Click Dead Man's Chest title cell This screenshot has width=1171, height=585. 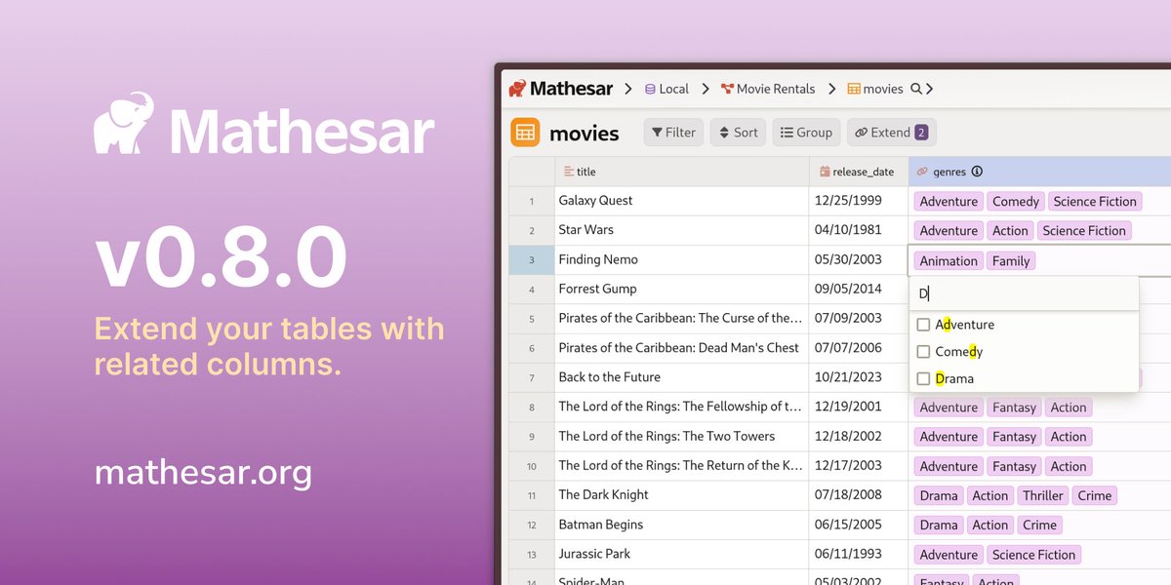[682, 348]
